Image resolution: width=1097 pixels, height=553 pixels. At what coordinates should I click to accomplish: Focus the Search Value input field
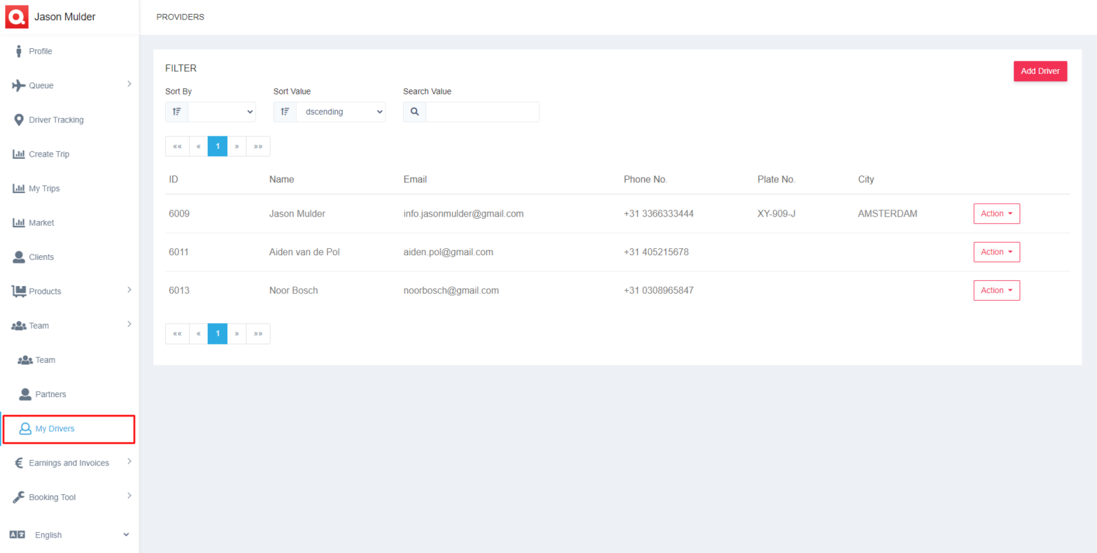pyautogui.click(x=482, y=112)
